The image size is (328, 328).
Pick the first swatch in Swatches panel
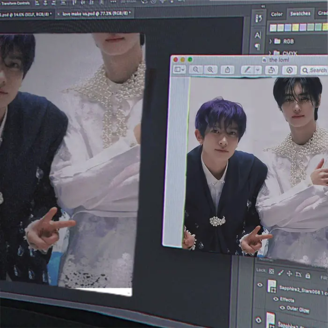coord(273,28)
